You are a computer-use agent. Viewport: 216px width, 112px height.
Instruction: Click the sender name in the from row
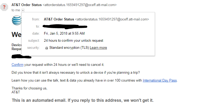pyautogui.click(x=59, y=19)
